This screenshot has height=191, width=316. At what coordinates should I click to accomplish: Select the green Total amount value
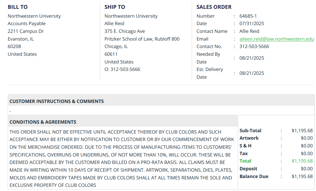[x=302, y=161]
